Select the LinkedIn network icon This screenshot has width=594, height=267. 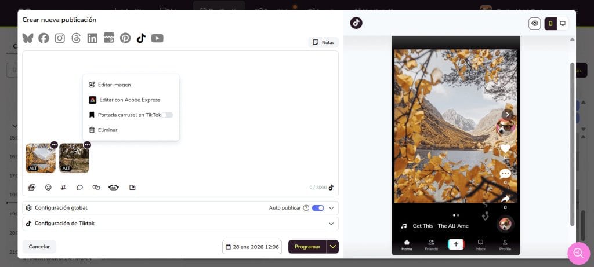(x=92, y=38)
